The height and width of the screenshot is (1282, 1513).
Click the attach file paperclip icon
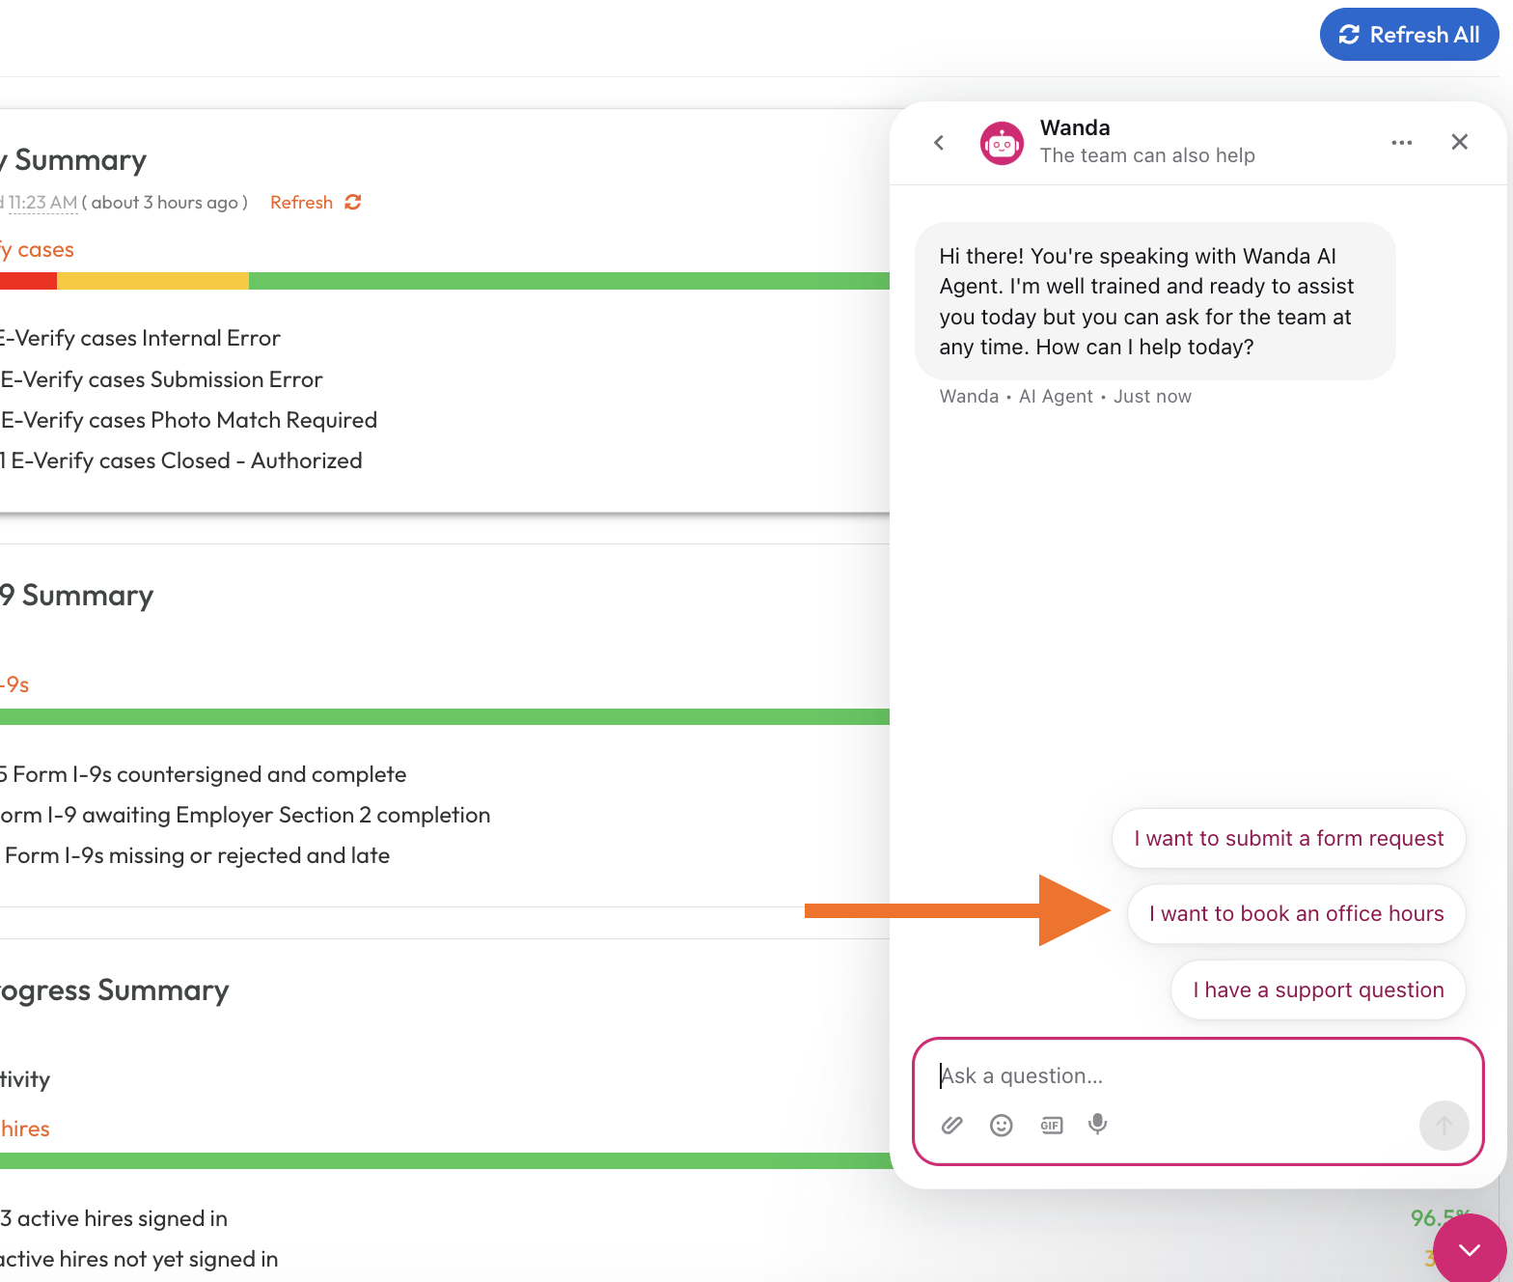[951, 1125]
